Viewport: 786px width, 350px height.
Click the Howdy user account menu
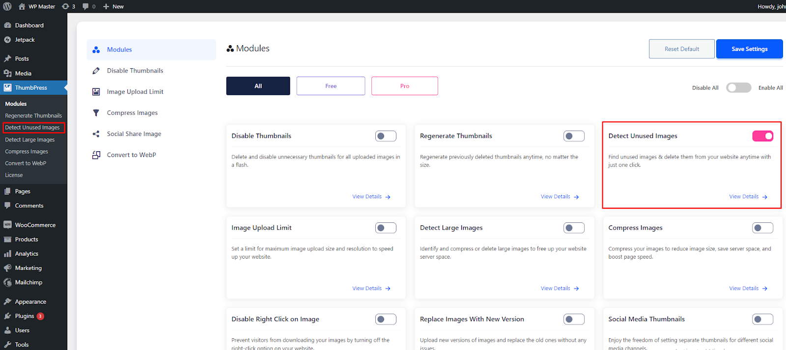pyautogui.click(x=771, y=6)
